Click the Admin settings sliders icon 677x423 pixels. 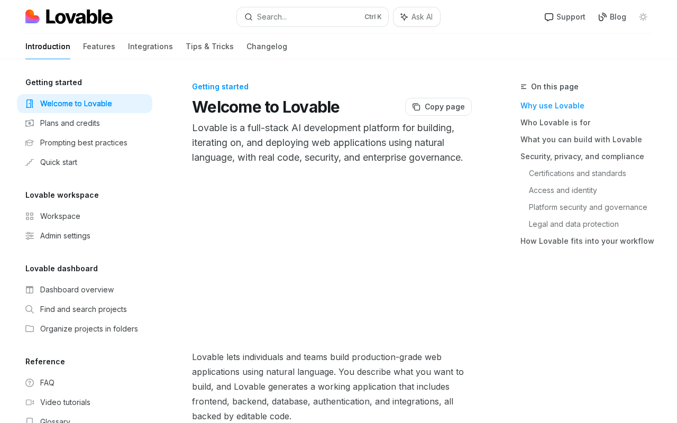(30, 236)
